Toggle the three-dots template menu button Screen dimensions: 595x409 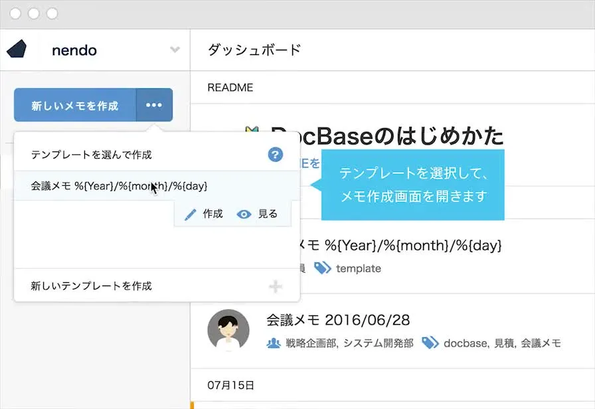pyautogui.click(x=154, y=106)
